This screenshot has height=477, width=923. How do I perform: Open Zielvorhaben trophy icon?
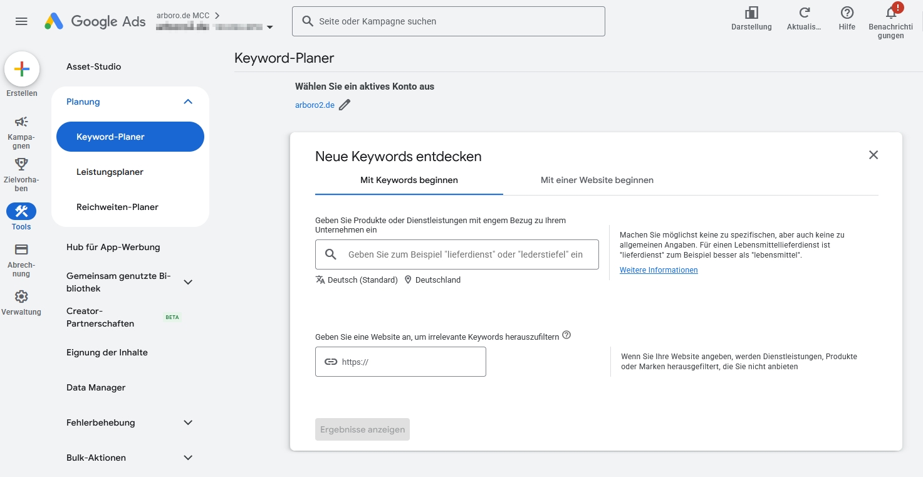click(21, 164)
